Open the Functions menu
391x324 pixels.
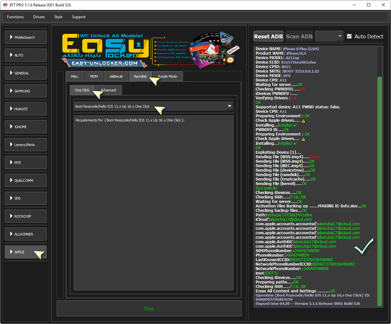coord(15,17)
